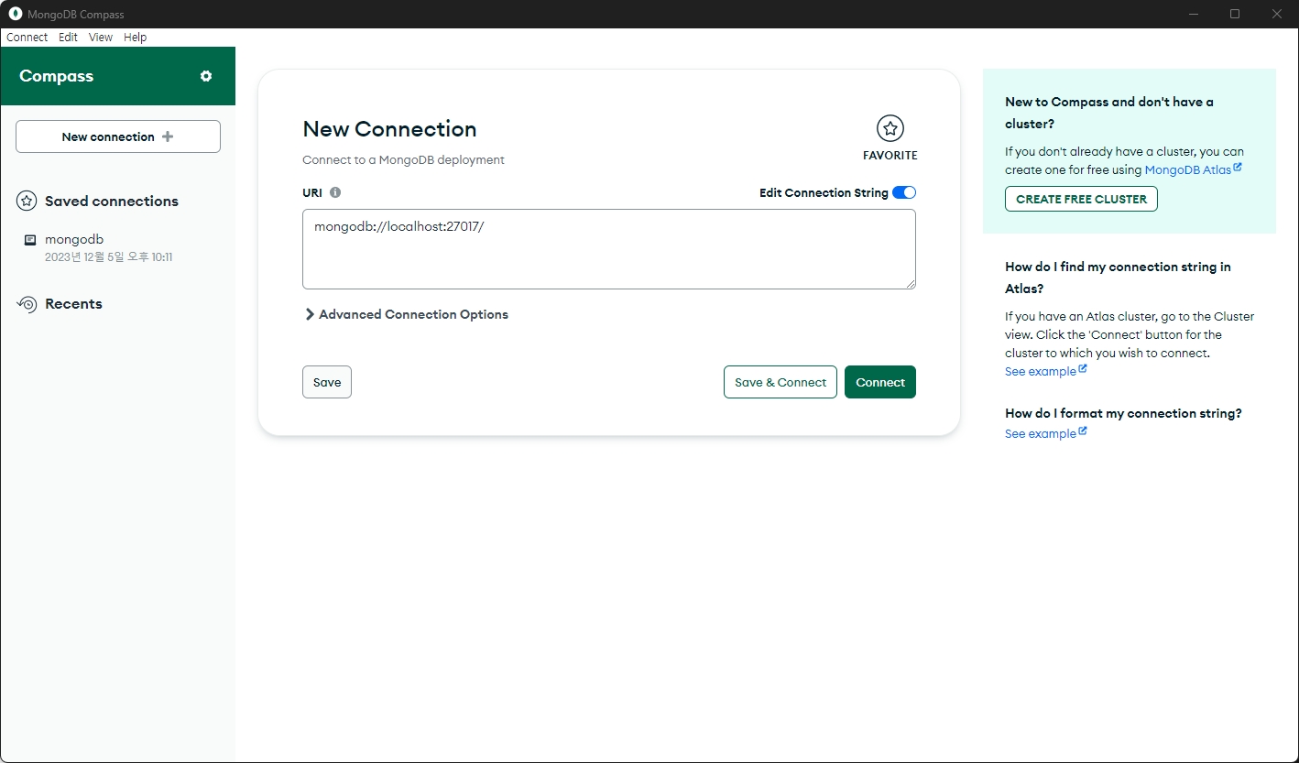Click the green Connect button
The width and height of the screenshot is (1299, 763).
(880, 382)
